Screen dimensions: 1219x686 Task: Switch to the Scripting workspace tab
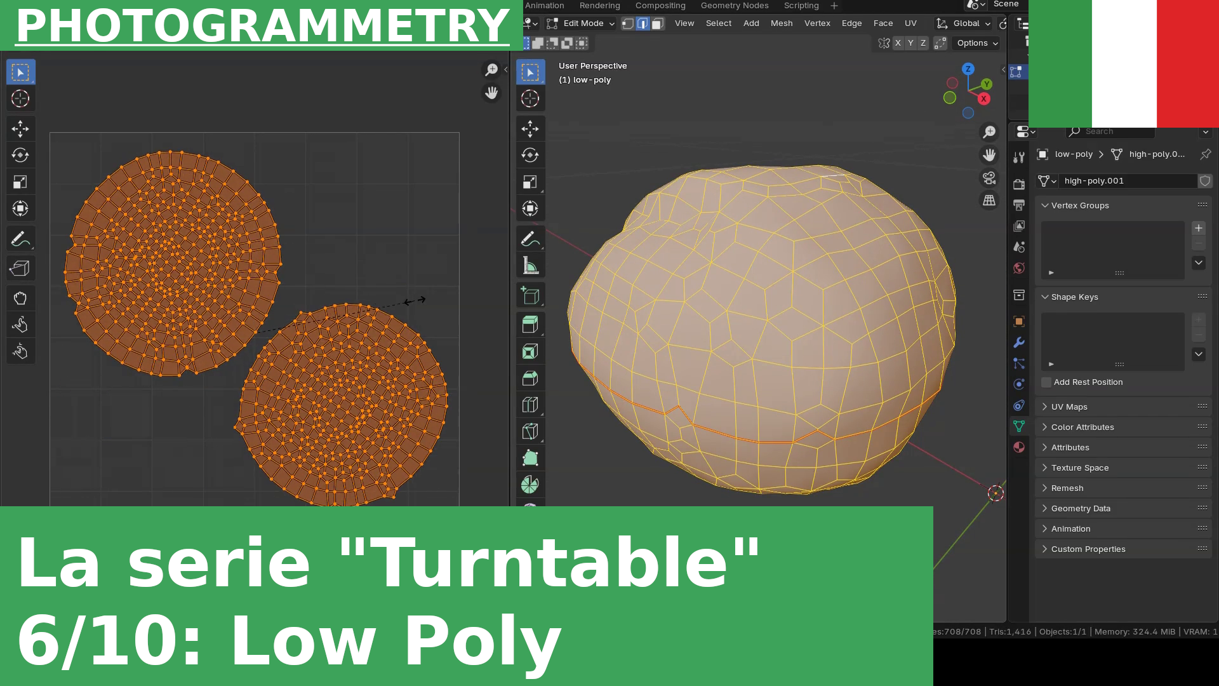point(801,6)
